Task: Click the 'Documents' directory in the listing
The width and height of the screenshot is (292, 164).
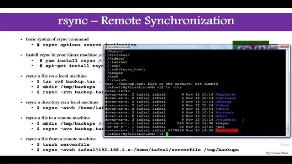Action: point(225,120)
